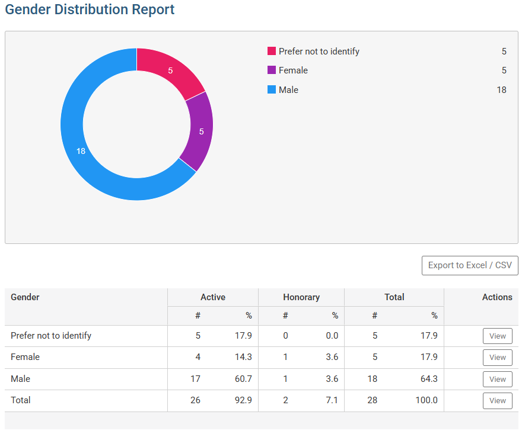Viewport: 522px width, 434px height.
Task: Select the pink legend swatch
Action: click(x=272, y=52)
